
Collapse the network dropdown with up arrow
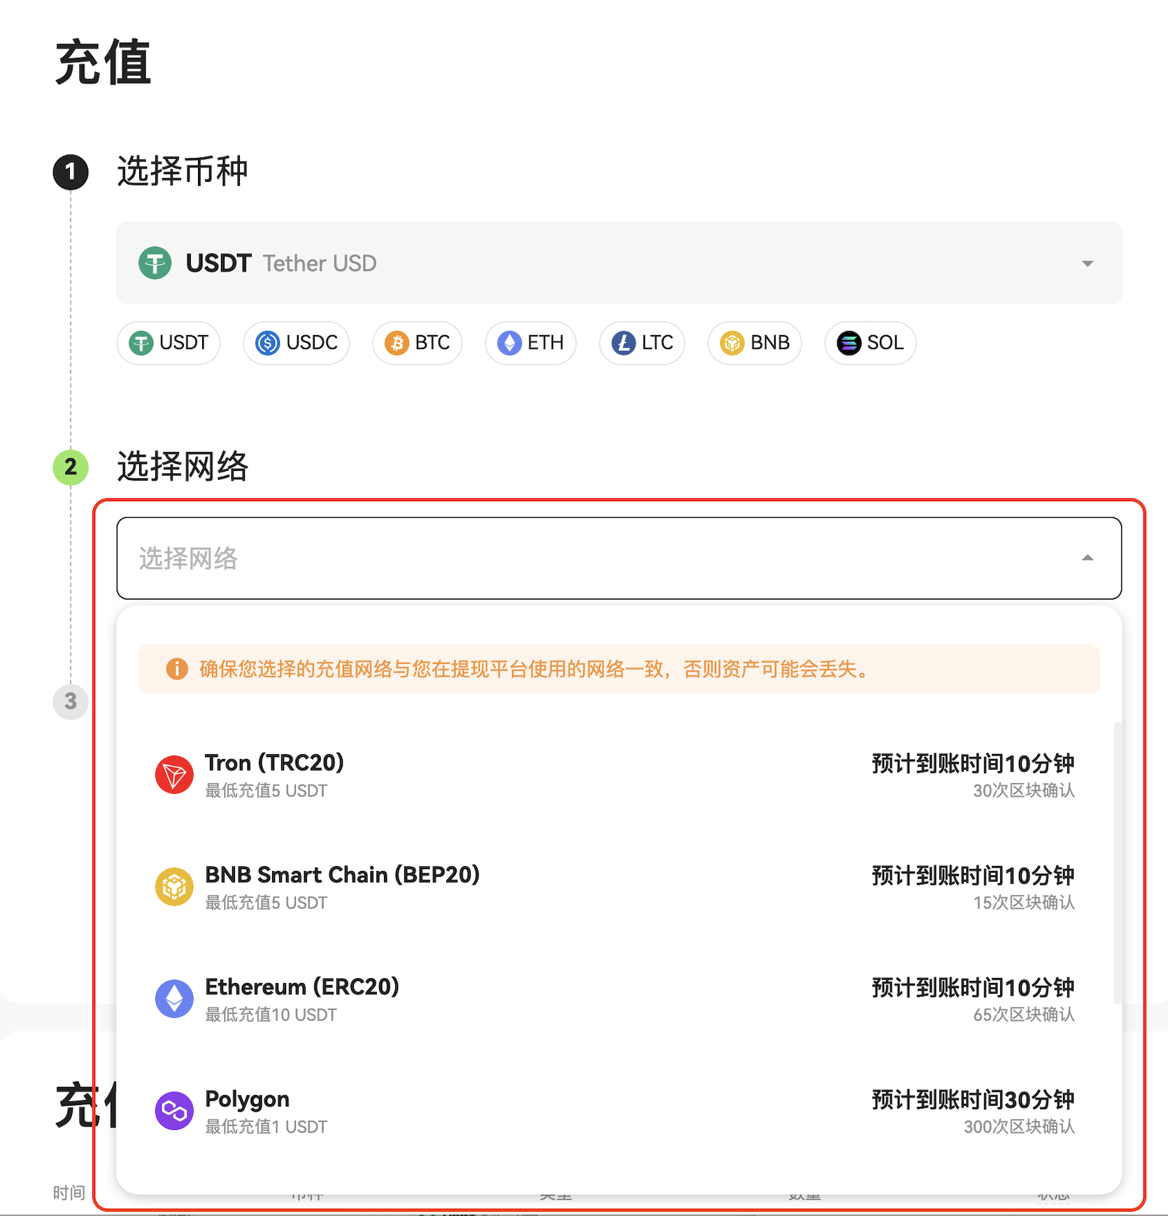tap(1088, 558)
